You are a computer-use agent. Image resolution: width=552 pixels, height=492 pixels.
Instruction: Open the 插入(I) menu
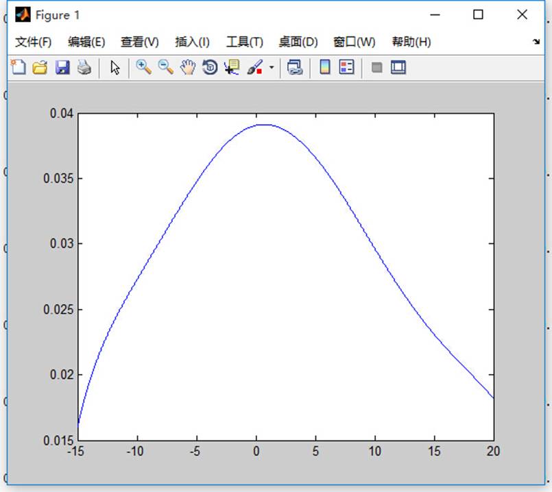192,42
